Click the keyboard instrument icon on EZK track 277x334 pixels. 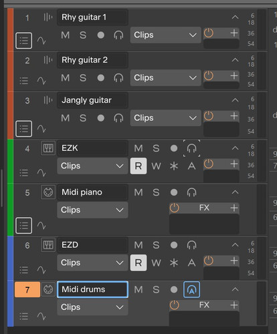tap(48, 148)
